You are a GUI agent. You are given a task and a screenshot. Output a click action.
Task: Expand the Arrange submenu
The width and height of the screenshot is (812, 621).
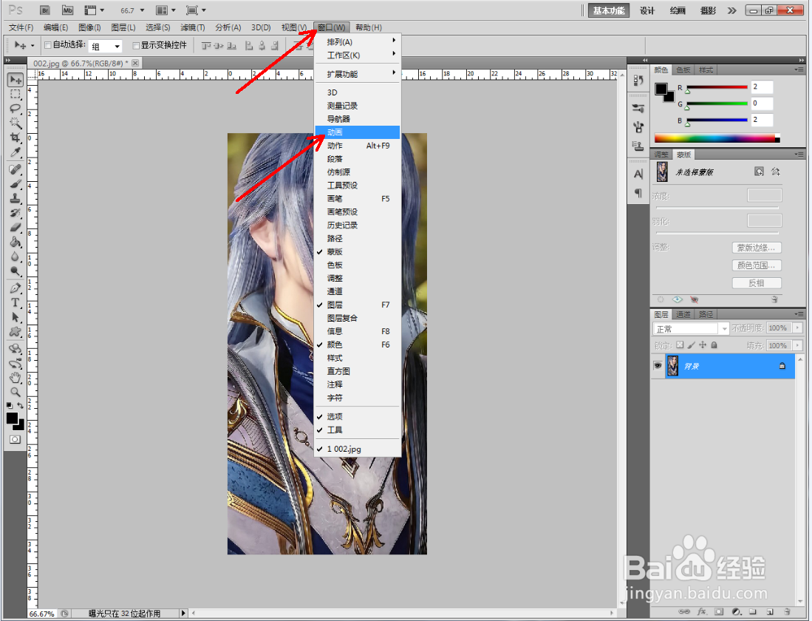[x=358, y=42]
